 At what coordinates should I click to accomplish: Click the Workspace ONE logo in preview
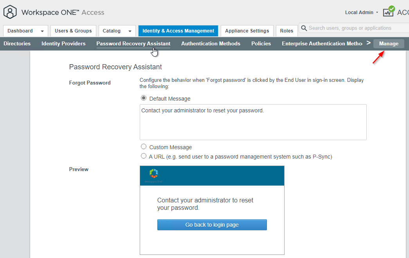point(154,175)
